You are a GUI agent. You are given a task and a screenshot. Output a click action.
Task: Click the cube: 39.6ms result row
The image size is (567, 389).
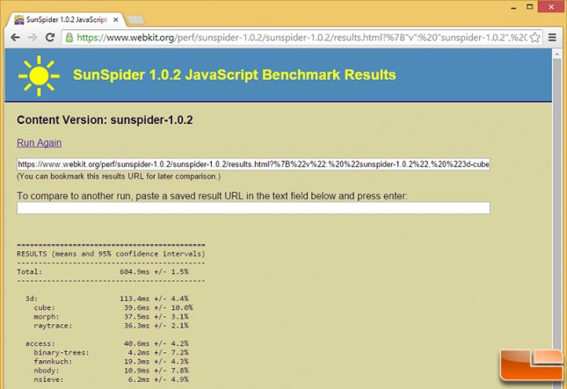click(x=113, y=307)
